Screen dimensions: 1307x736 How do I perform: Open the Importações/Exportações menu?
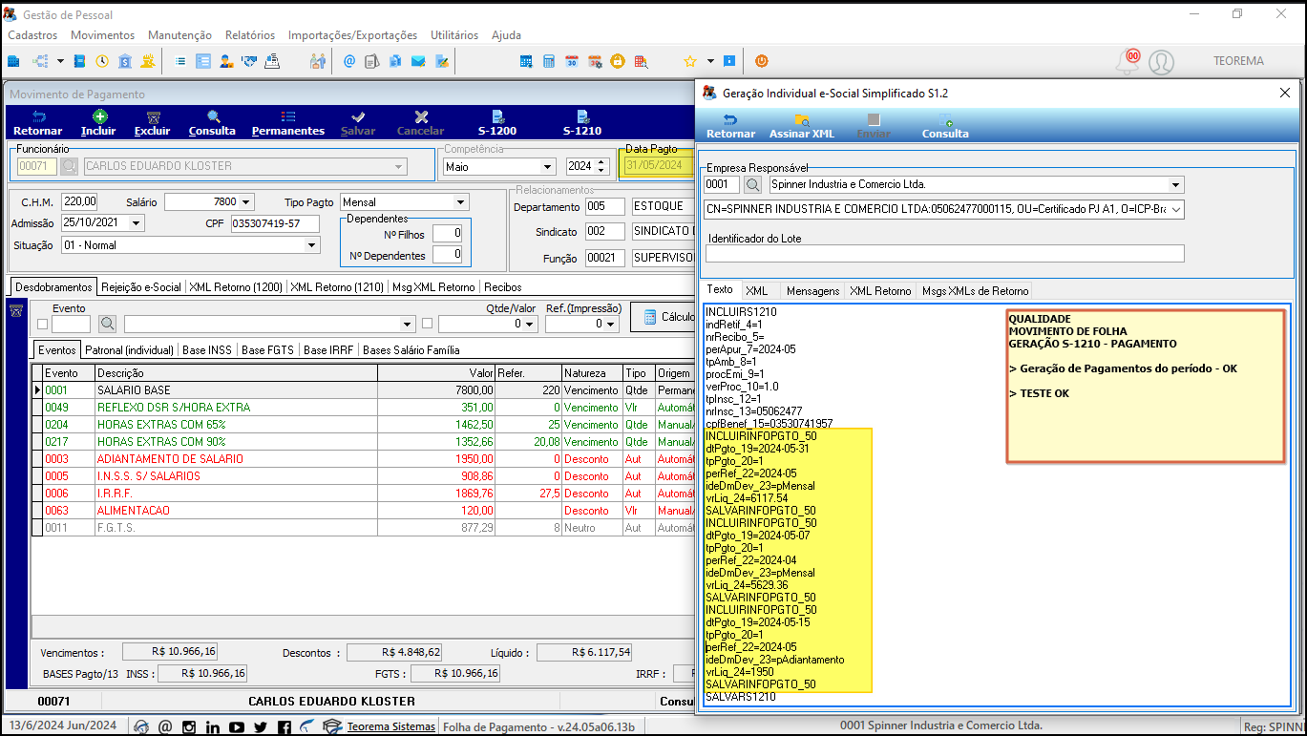pyautogui.click(x=352, y=35)
